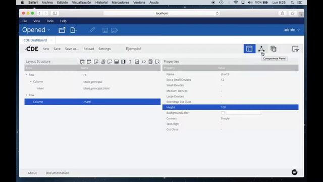Open the new file dropdown arrow
The height and width of the screenshot is (182, 323).
coord(76,31)
